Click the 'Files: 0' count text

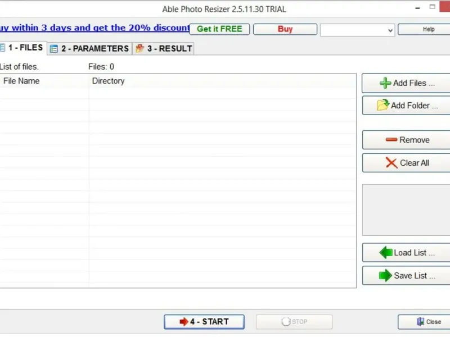pos(101,67)
